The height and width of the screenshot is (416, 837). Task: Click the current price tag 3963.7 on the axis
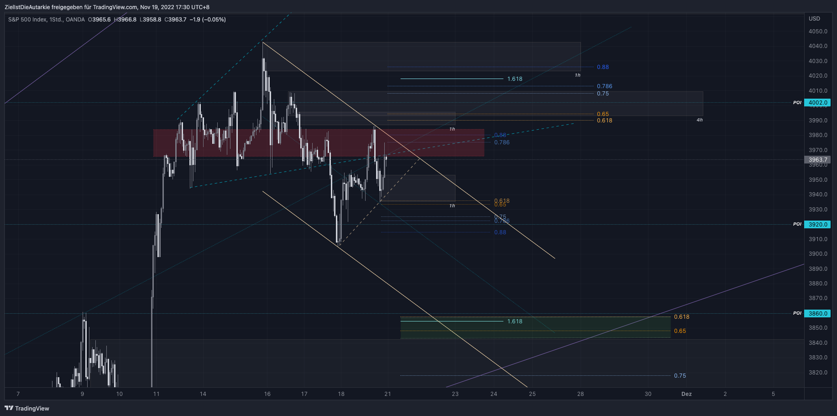pyautogui.click(x=817, y=160)
